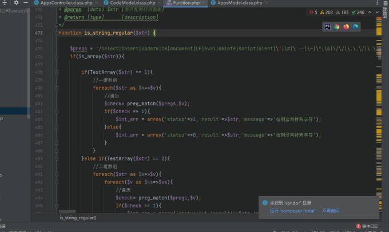
Task: Collapse the else if TestArray == 2 fold at line 489
Action: click(x=57, y=159)
